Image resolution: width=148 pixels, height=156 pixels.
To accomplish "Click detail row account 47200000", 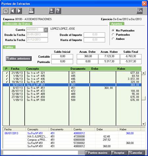I will click(79, 136).
